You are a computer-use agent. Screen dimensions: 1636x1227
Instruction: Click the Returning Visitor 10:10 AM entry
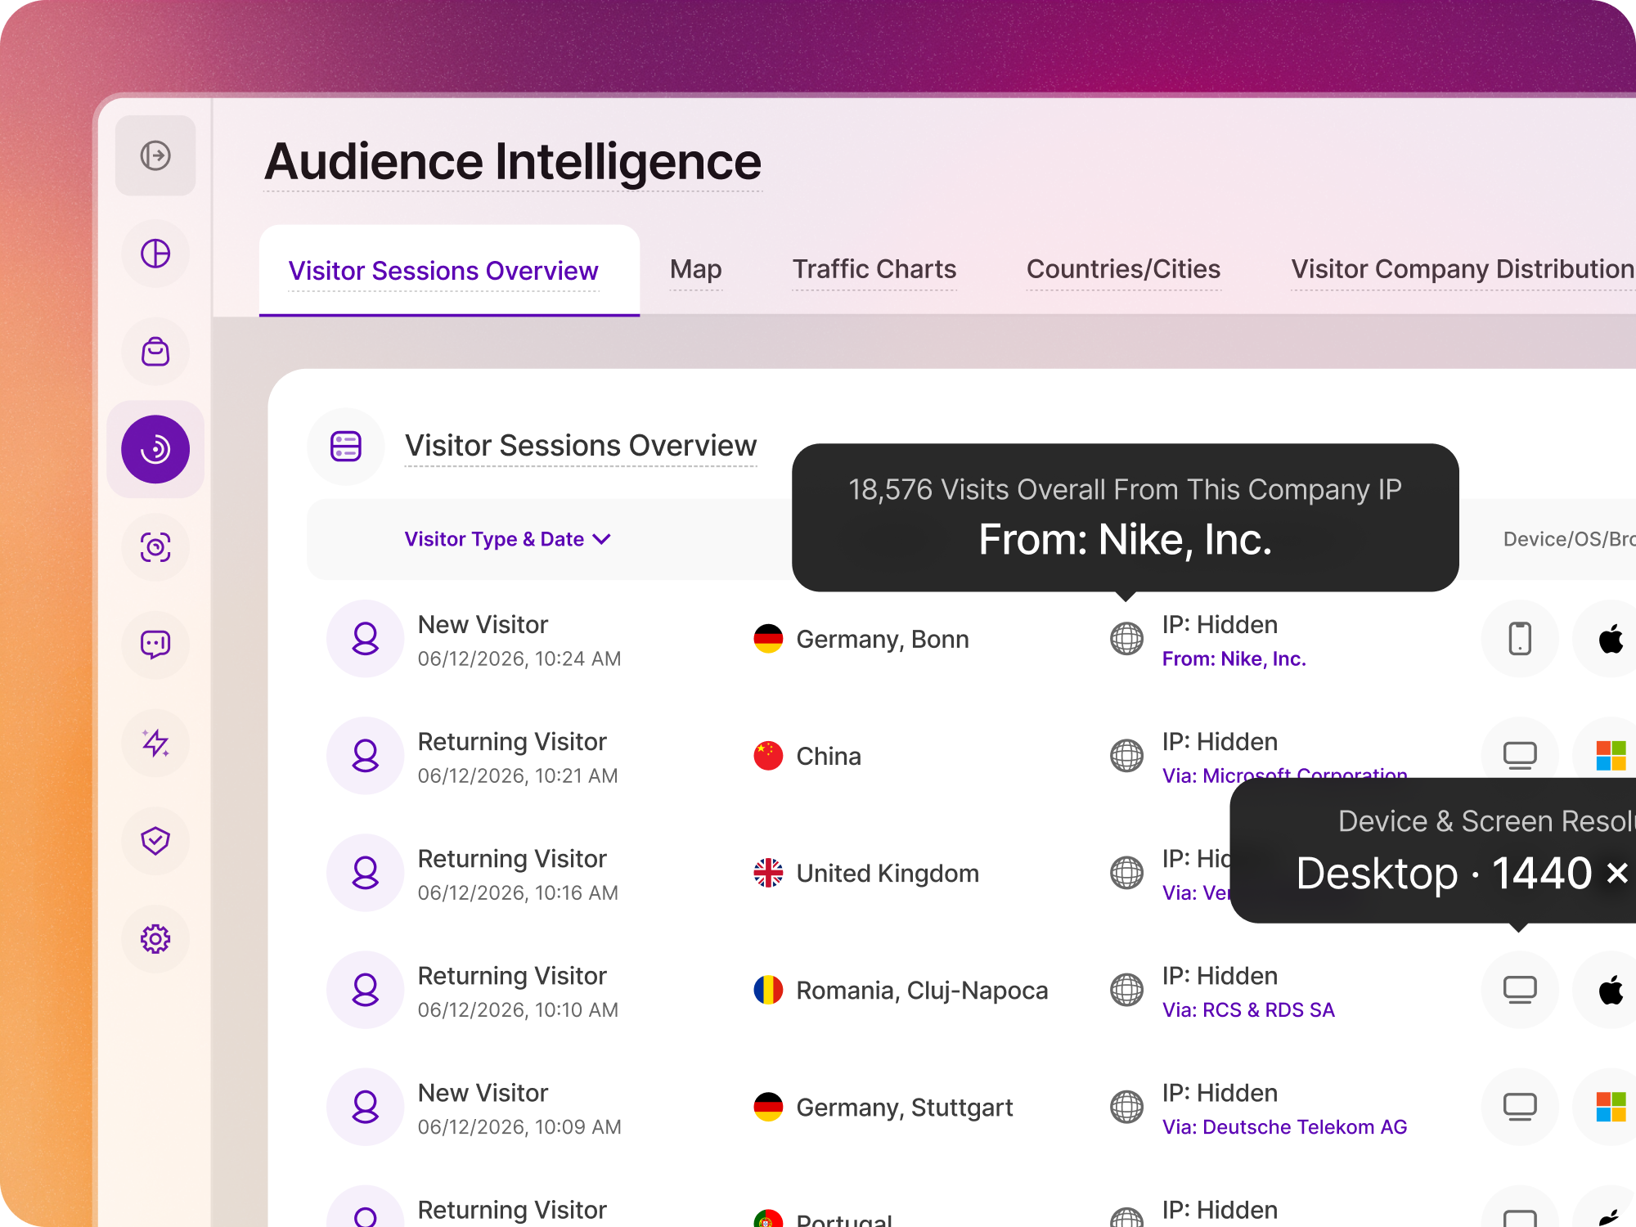tap(518, 991)
